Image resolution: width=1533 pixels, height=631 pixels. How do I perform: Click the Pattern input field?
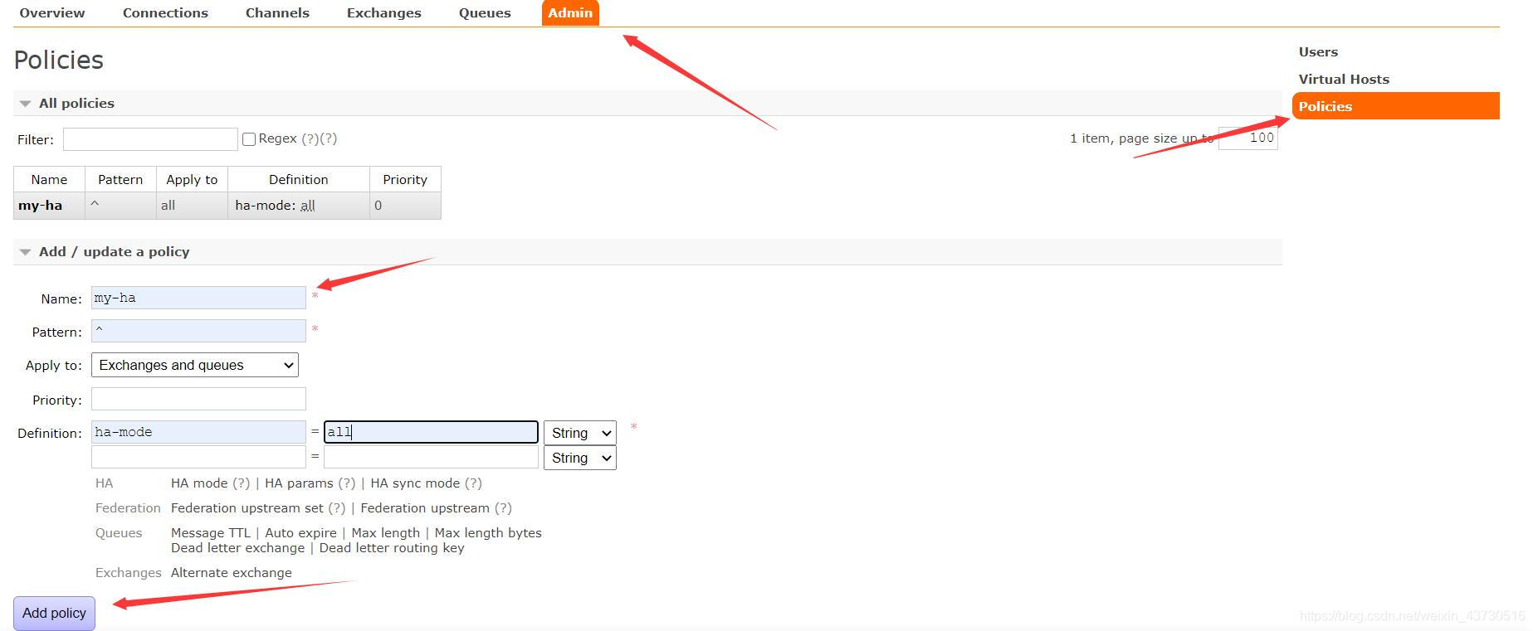click(198, 331)
